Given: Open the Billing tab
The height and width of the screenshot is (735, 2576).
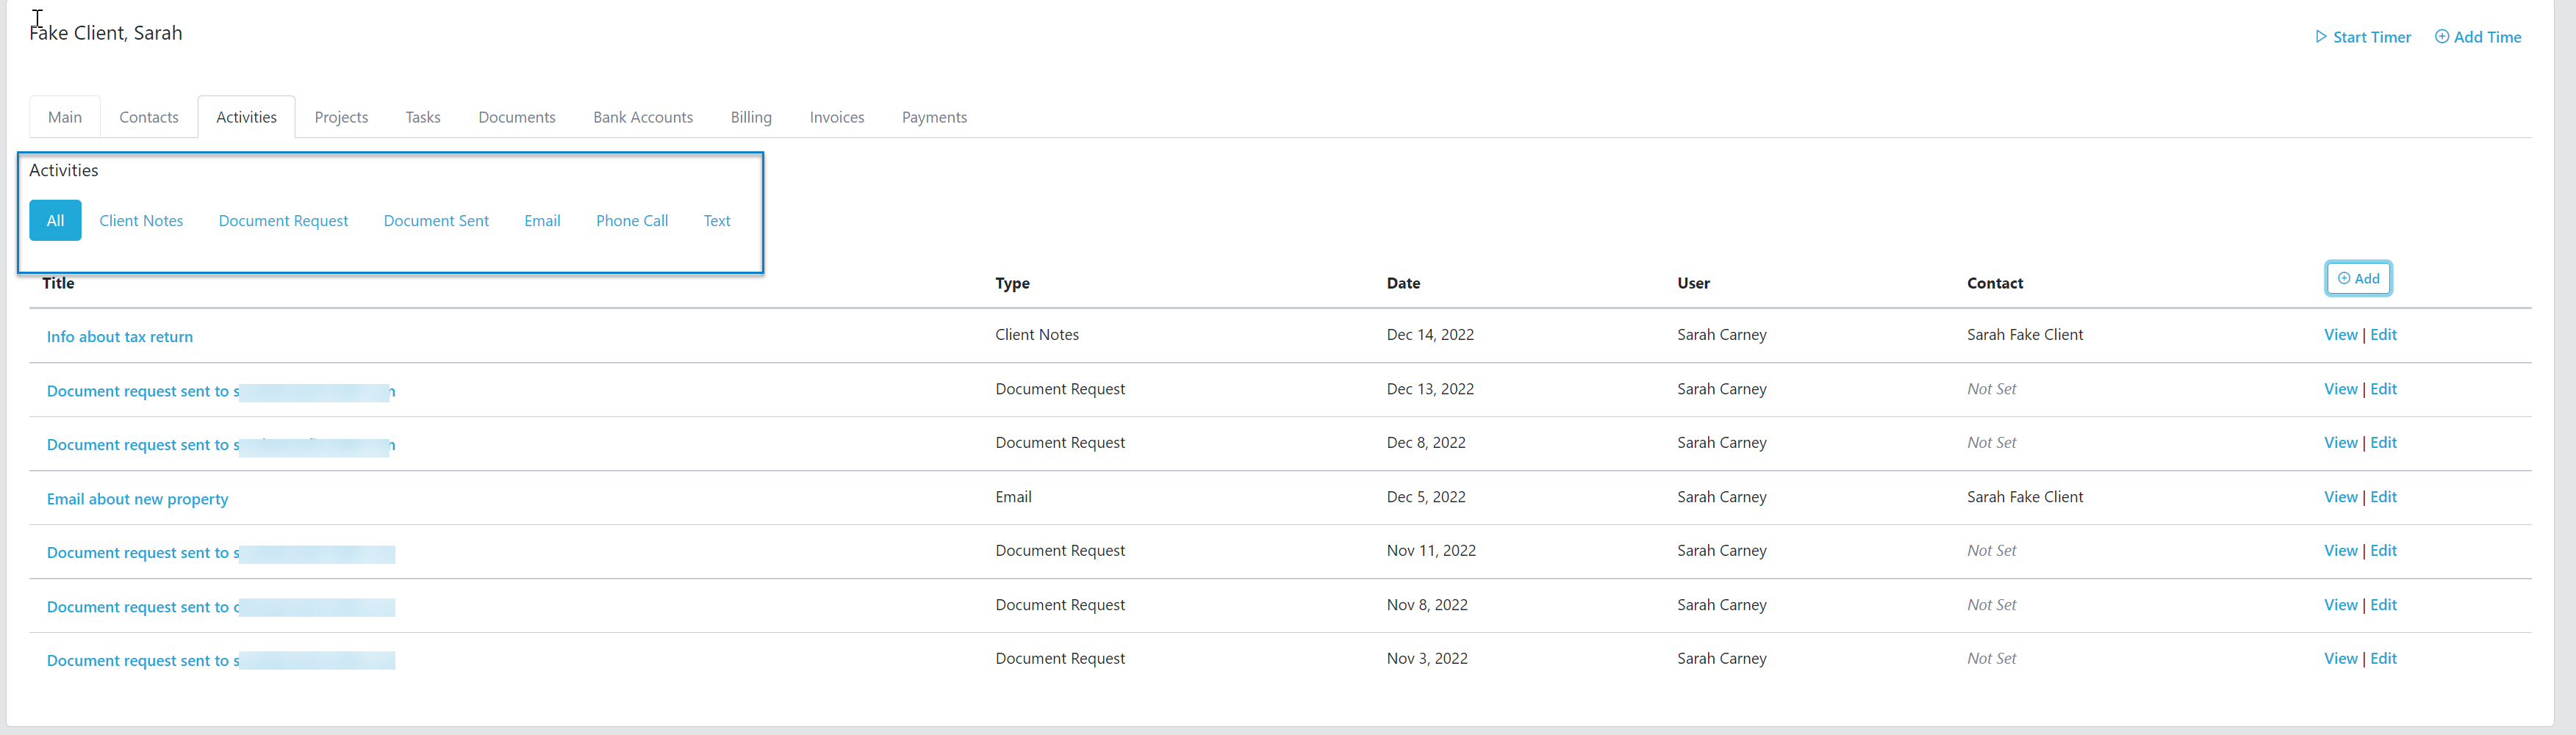Looking at the screenshot, I should tap(751, 117).
